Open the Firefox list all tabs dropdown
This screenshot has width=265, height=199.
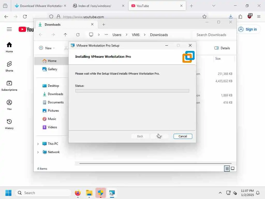(x=214, y=6)
